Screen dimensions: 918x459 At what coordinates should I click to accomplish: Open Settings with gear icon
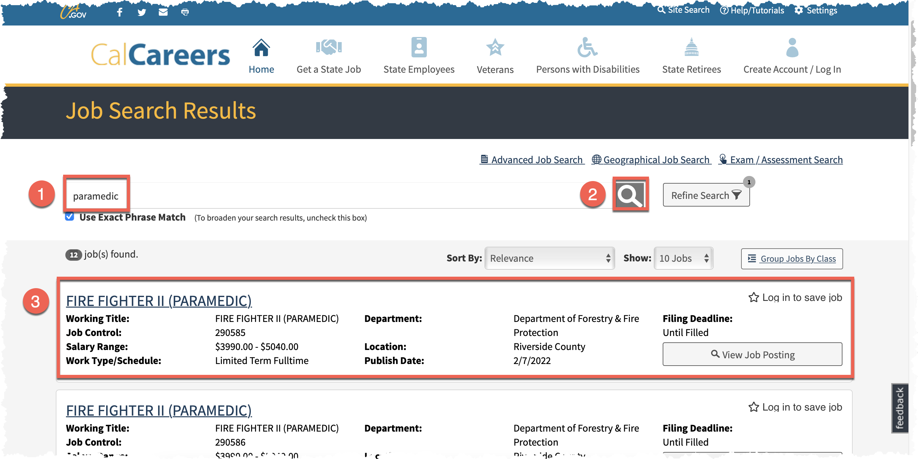coord(816,10)
